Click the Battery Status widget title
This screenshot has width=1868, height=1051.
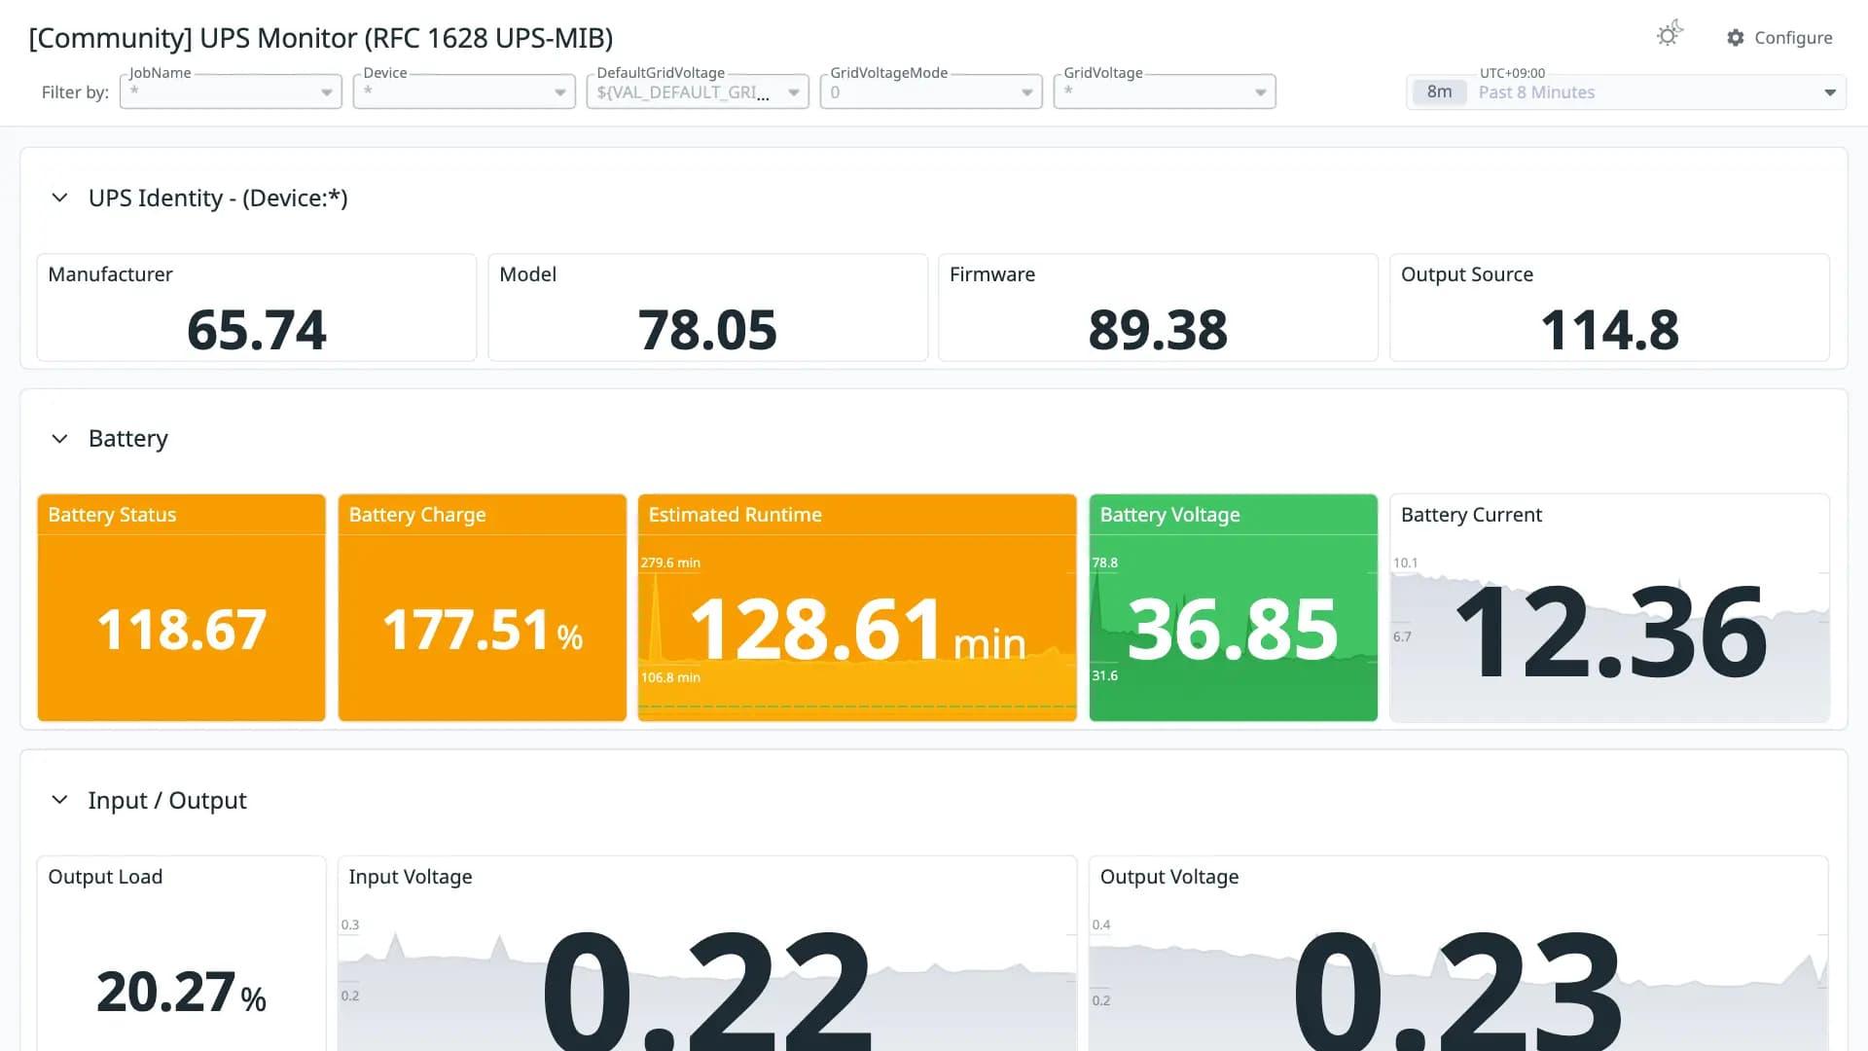[112, 515]
